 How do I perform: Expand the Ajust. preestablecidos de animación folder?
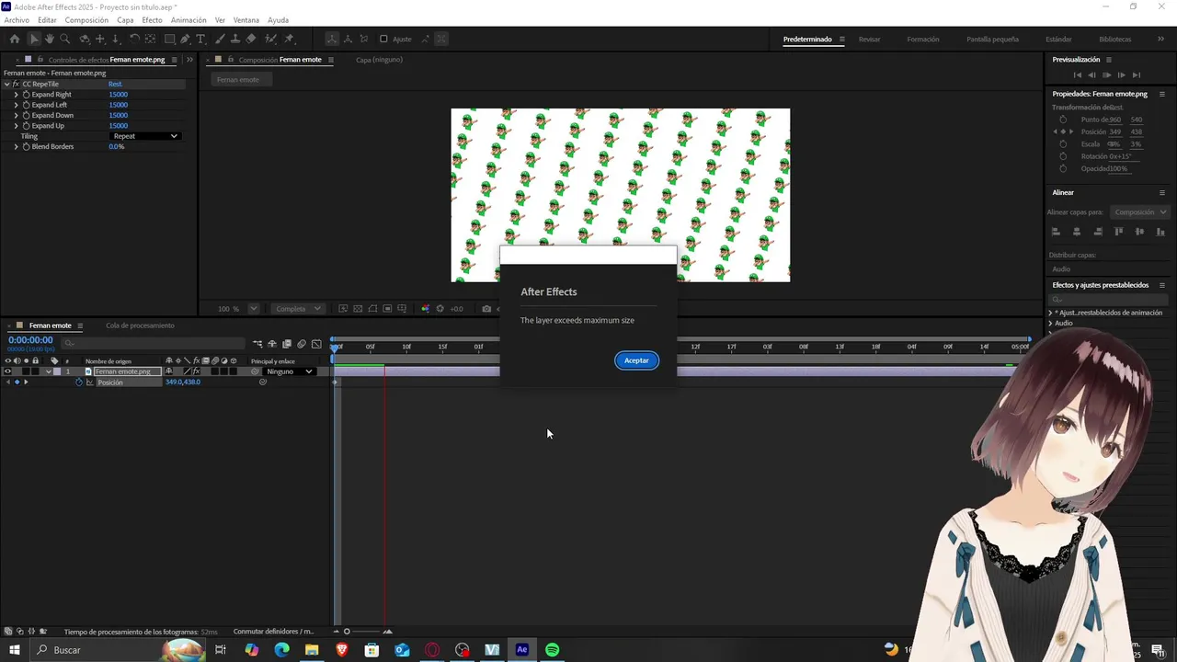point(1051,313)
